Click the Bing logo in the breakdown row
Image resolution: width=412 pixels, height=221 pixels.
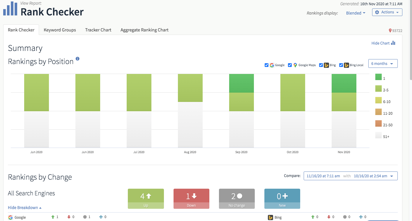270,217
